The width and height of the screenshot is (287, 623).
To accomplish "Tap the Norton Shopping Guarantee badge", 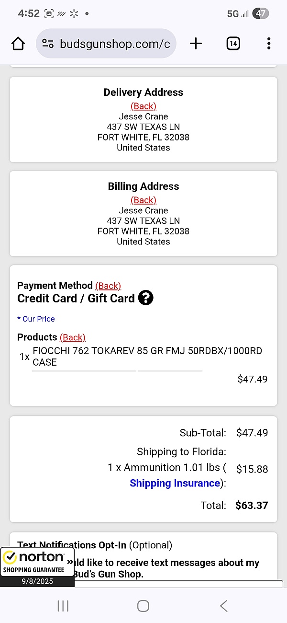I will (x=33, y=563).
